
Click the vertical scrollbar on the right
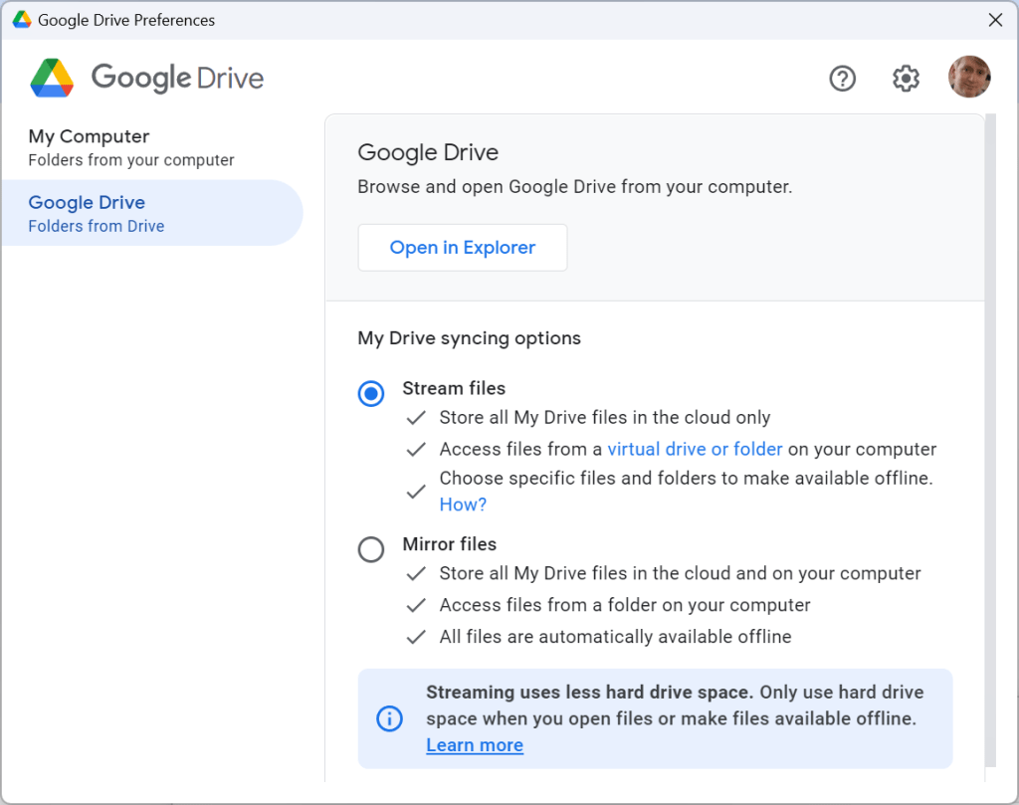click(988, 438)
